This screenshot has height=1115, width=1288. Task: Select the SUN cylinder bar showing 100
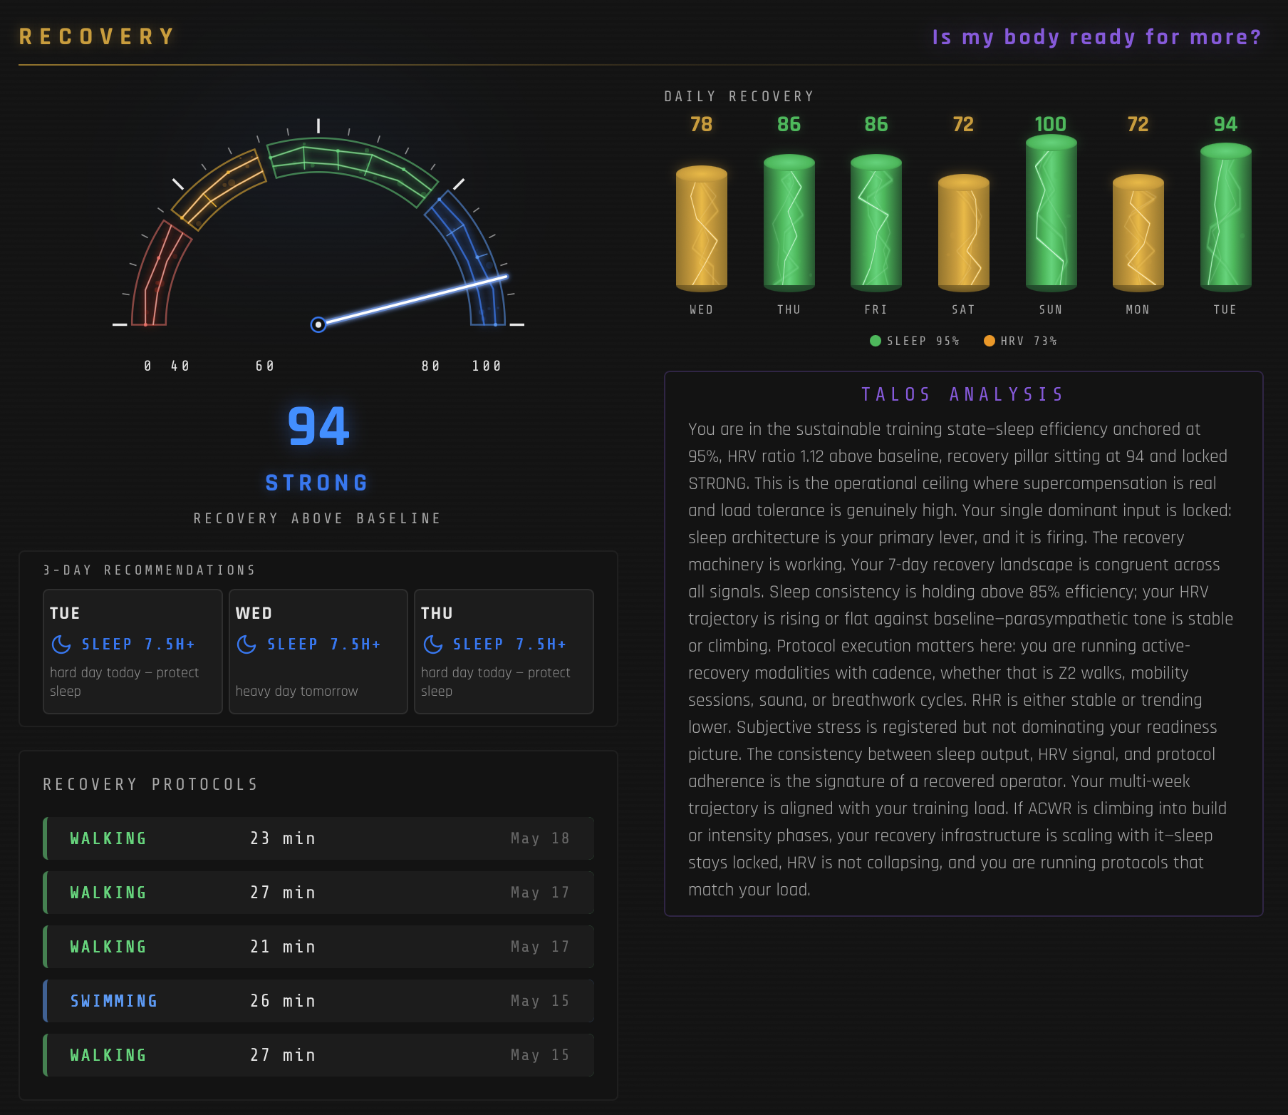pos(1051,213)
